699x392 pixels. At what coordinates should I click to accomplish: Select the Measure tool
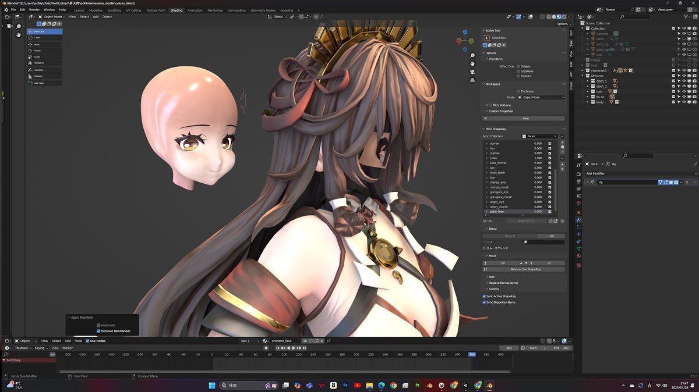[x=44, y=76]
